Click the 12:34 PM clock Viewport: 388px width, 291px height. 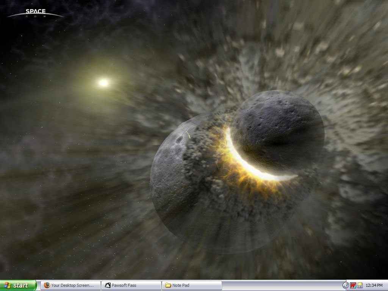click(x=374, y=285)
